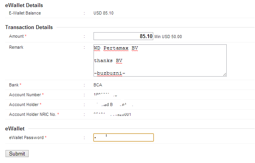Click the eWallet Password field
The height and width of the screenshot is (163, 255).
pos(123,137)
